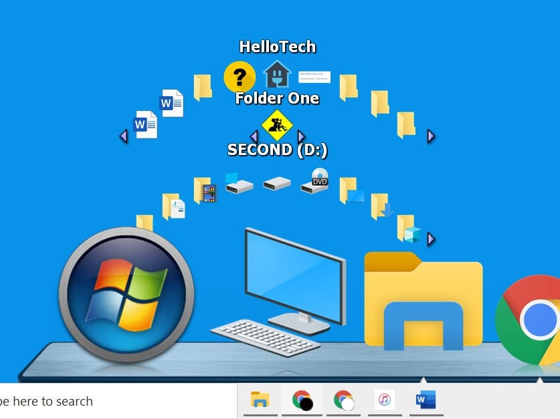
Task: Click the left arrow beside the construction sign
Action: (254, 136)
